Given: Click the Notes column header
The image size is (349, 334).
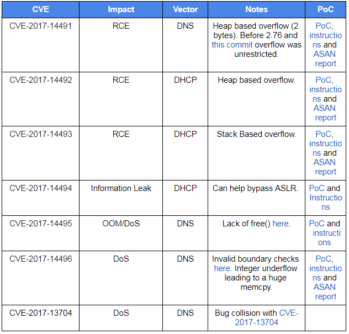Looking at the screenshot, I should click(x=256, y=9).
